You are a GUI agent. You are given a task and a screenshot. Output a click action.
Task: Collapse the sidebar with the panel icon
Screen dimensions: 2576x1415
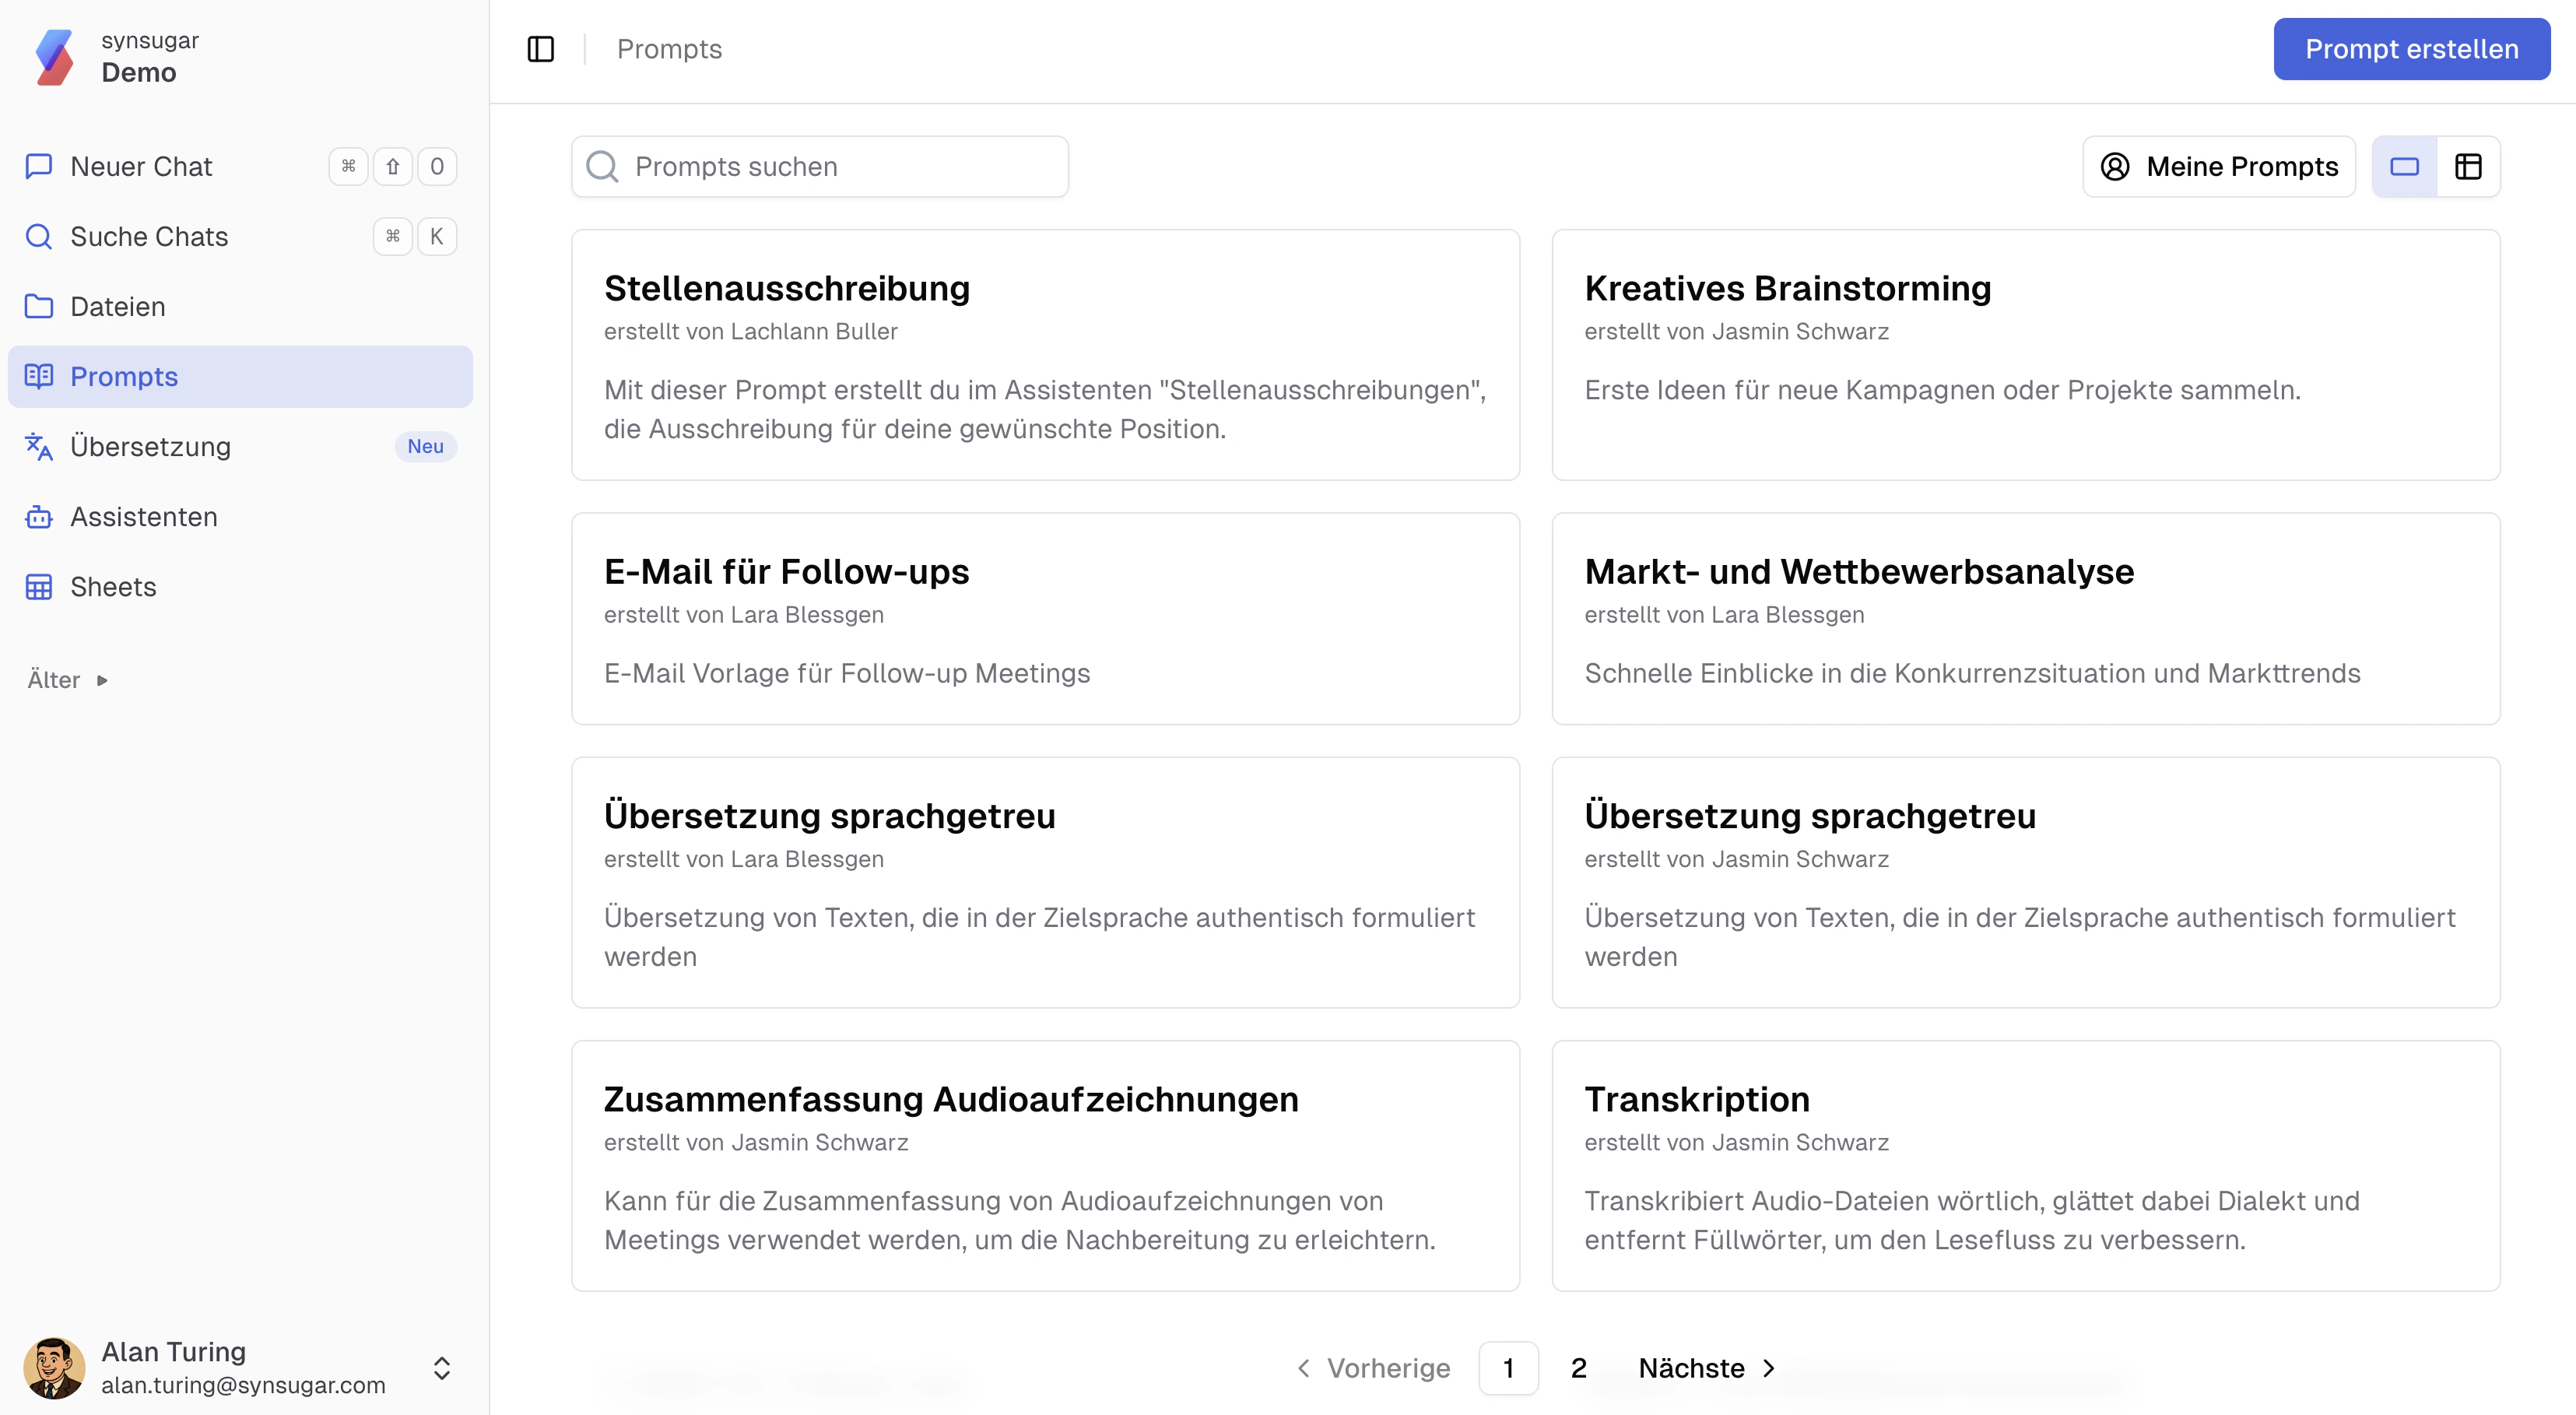pos(541,48)
